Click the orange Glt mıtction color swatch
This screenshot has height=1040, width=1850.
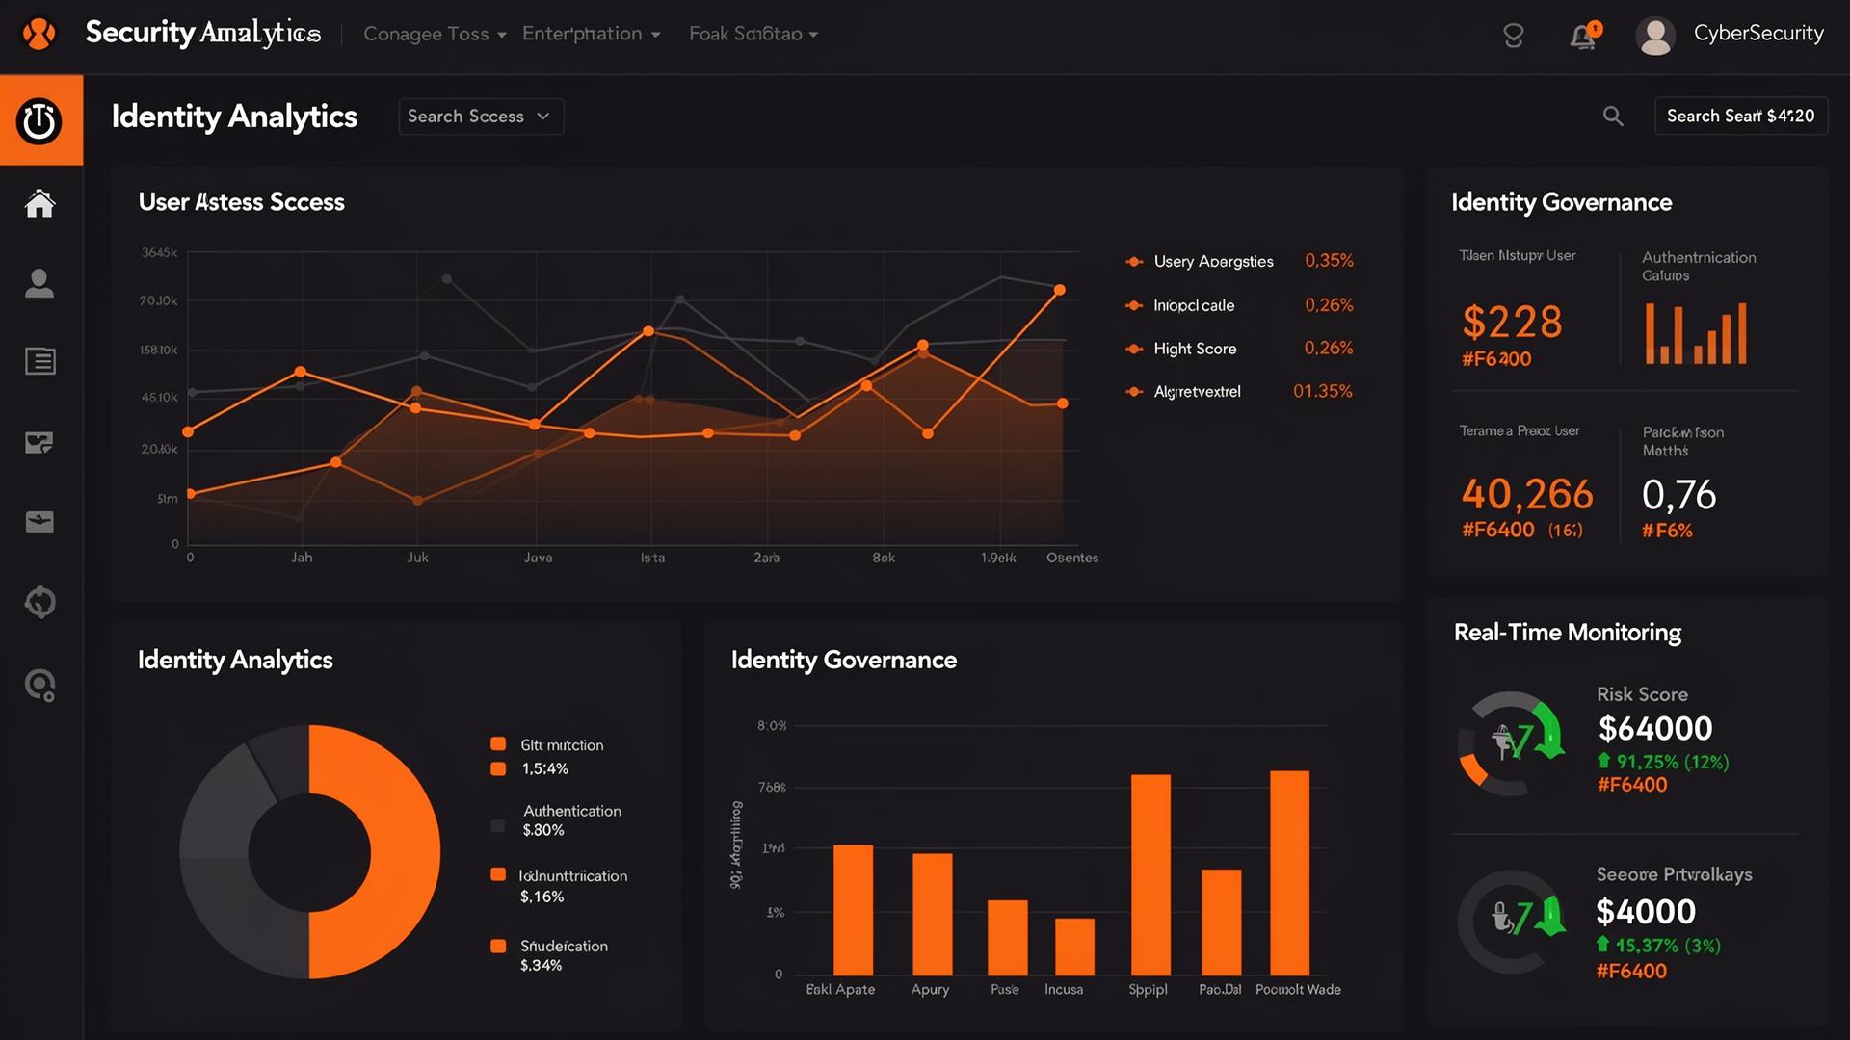pos(498,743)
